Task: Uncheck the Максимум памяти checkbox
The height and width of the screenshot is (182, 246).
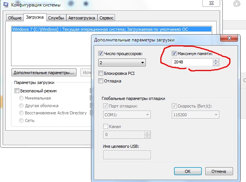Action: [174, 54]
